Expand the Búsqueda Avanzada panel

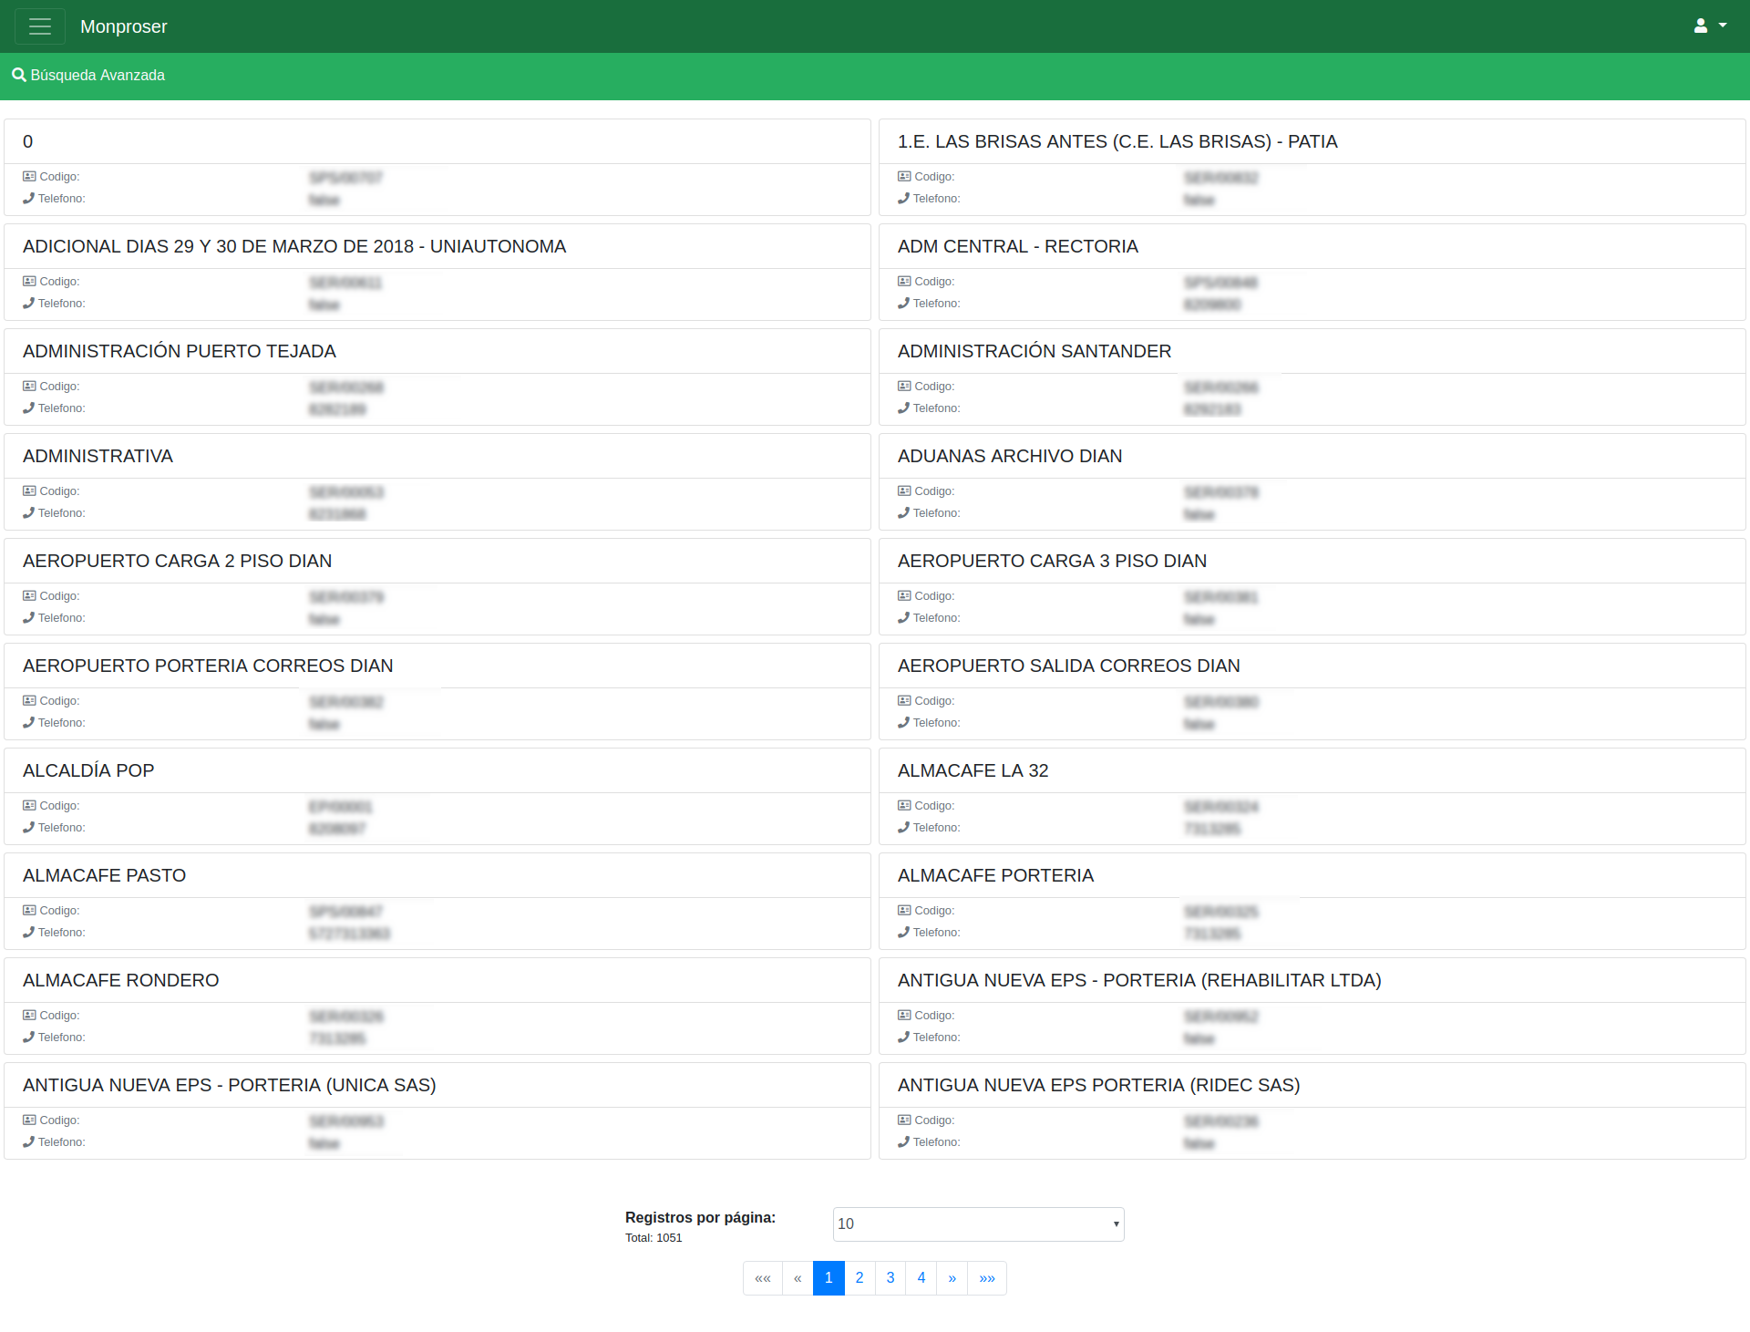pyautogui.click(x=98, y=75)
